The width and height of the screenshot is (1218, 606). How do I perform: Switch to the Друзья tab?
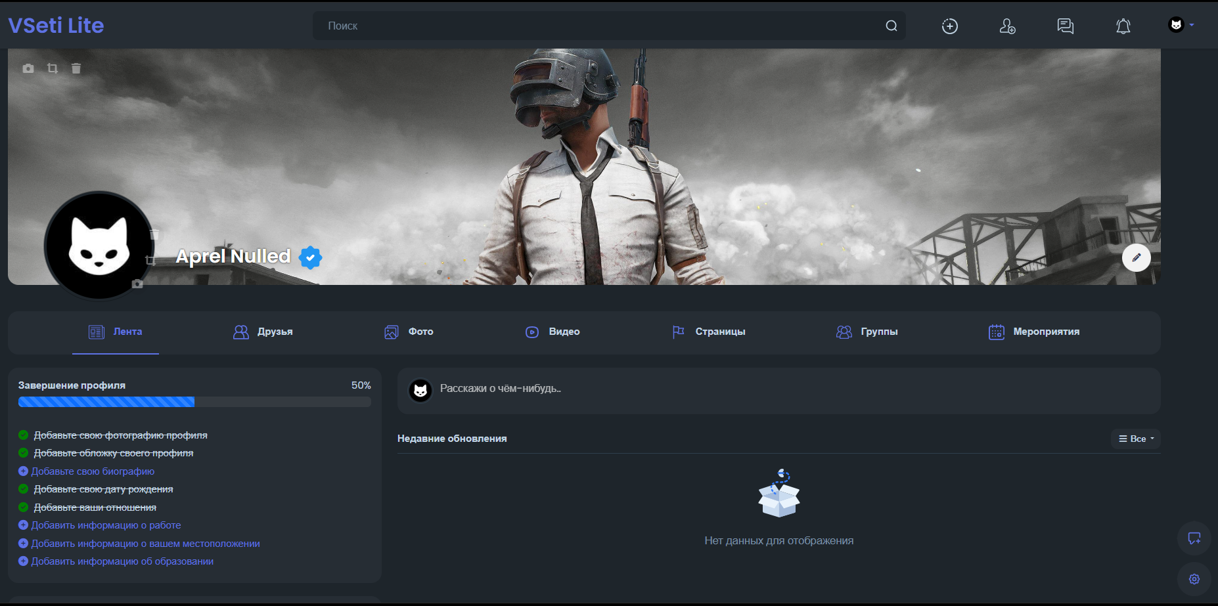pyautogui.click(x=263, y=332)
